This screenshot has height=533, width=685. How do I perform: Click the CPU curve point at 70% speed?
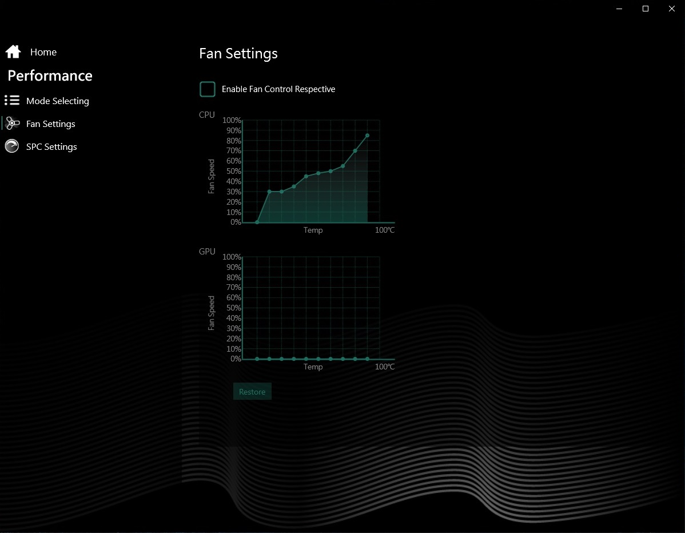click(355, 151)
